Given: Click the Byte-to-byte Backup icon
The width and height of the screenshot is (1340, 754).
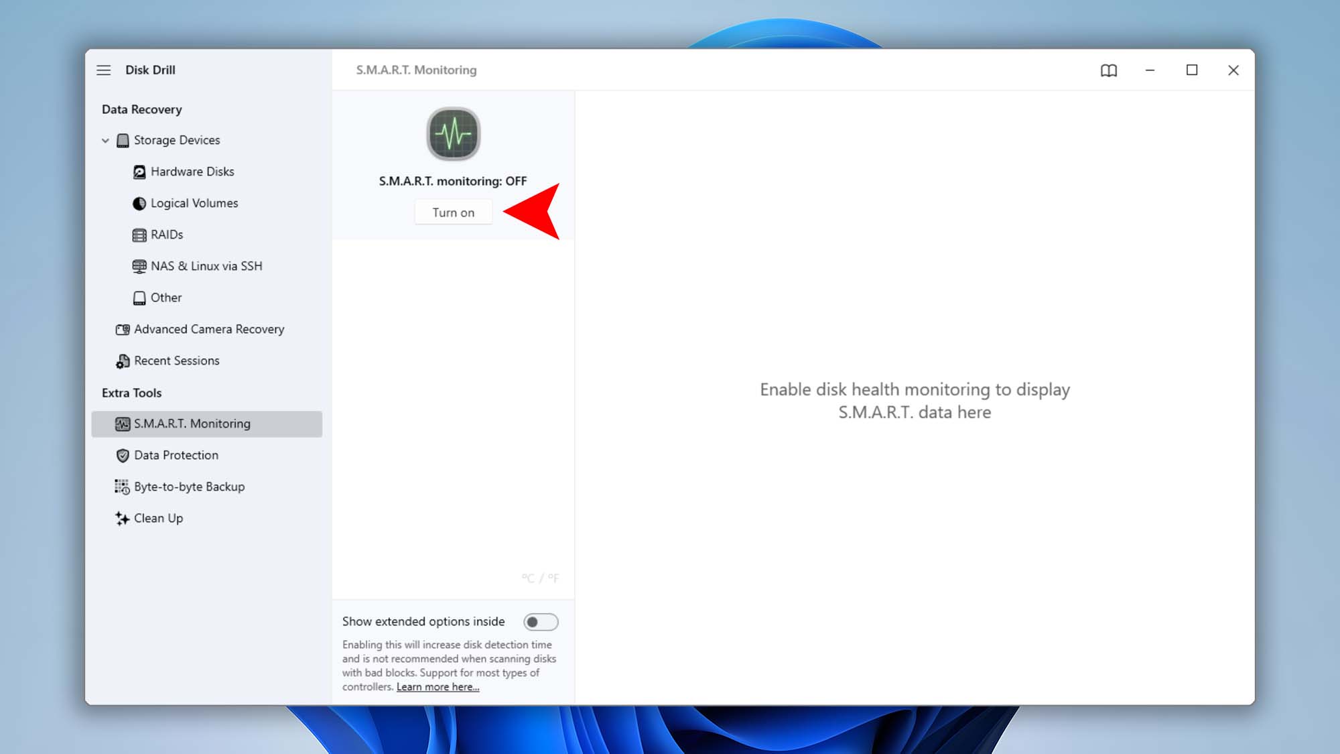Looking at the screenshot, I should point(122,487).
